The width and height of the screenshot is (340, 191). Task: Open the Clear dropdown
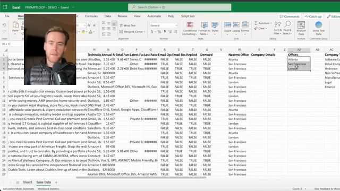267,28
